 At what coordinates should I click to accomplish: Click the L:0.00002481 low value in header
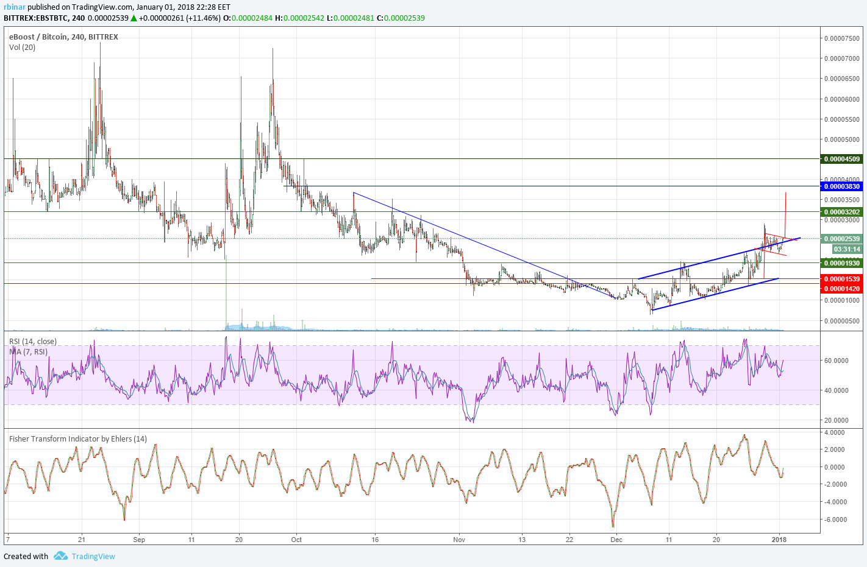click(350, 18)
